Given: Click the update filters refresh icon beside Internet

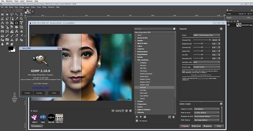Looking at the screenshot, I should pyautogui.click(x=137, y=121).
